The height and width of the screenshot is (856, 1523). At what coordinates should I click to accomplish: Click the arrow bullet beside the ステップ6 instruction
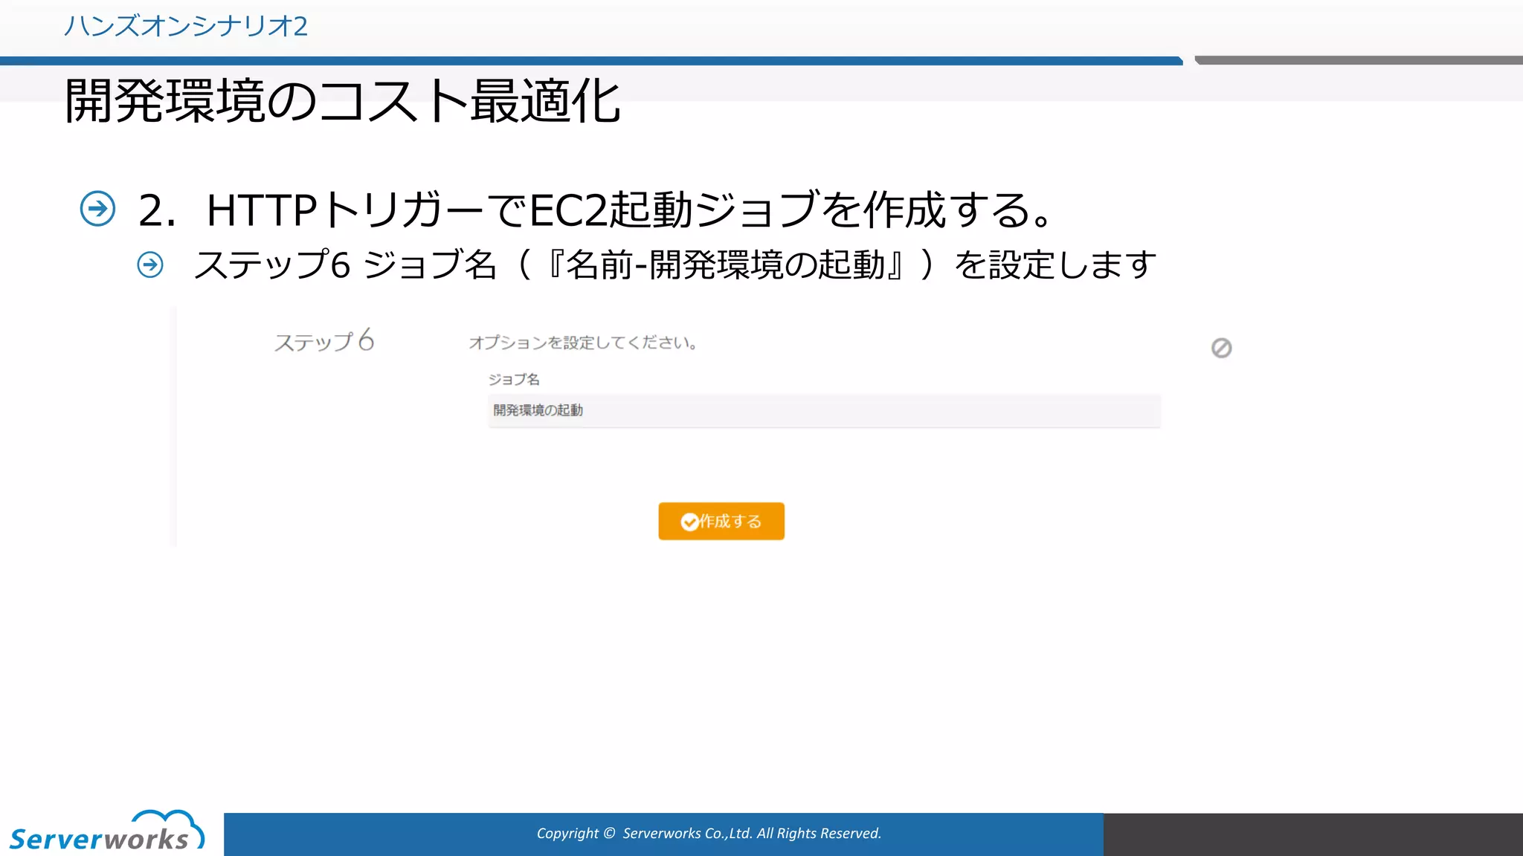point(150,265)
